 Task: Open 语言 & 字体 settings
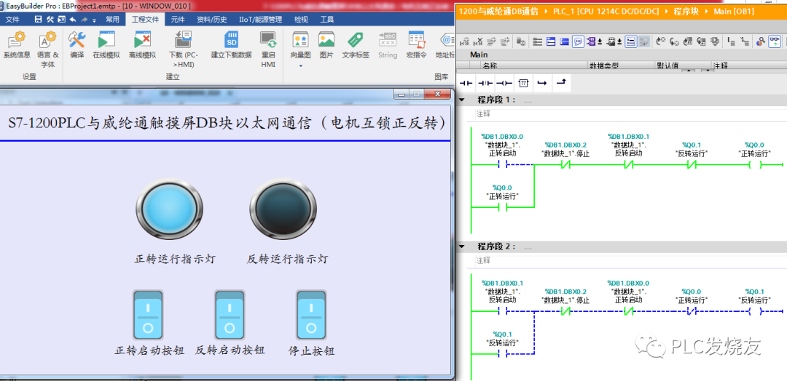47,49
